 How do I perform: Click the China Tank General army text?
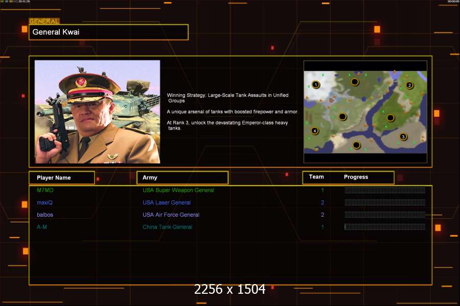pos(167,227)
